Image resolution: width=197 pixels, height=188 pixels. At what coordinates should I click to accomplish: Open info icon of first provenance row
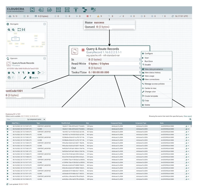click(x=7, y=126)
